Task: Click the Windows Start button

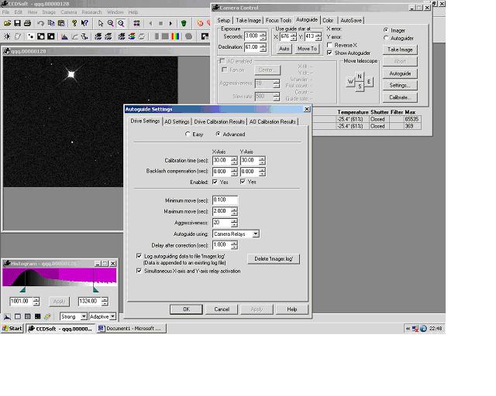Action: [x=12, y=329]
